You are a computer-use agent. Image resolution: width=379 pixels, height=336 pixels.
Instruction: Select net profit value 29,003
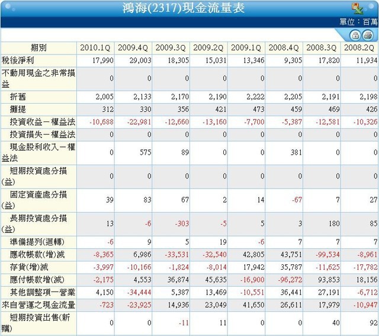(x=140, y=60)
